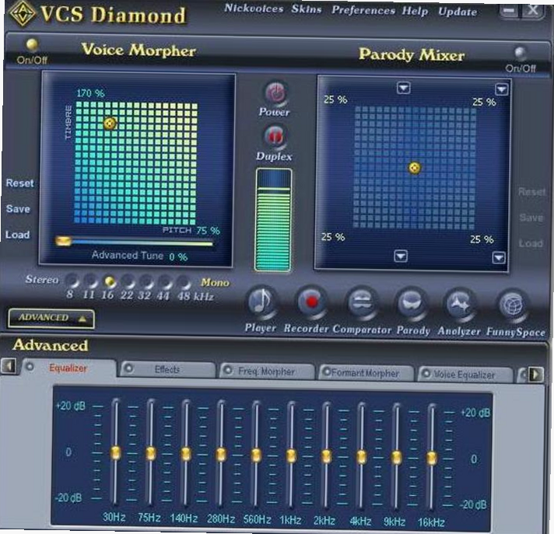Select the Equalizer tab
Viewport: 554px width, 534px height.
pos(69,368)
